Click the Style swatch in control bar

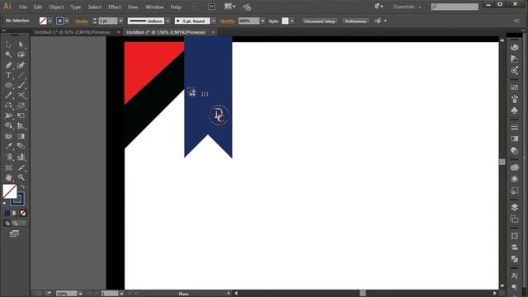(x=285, y=21)
